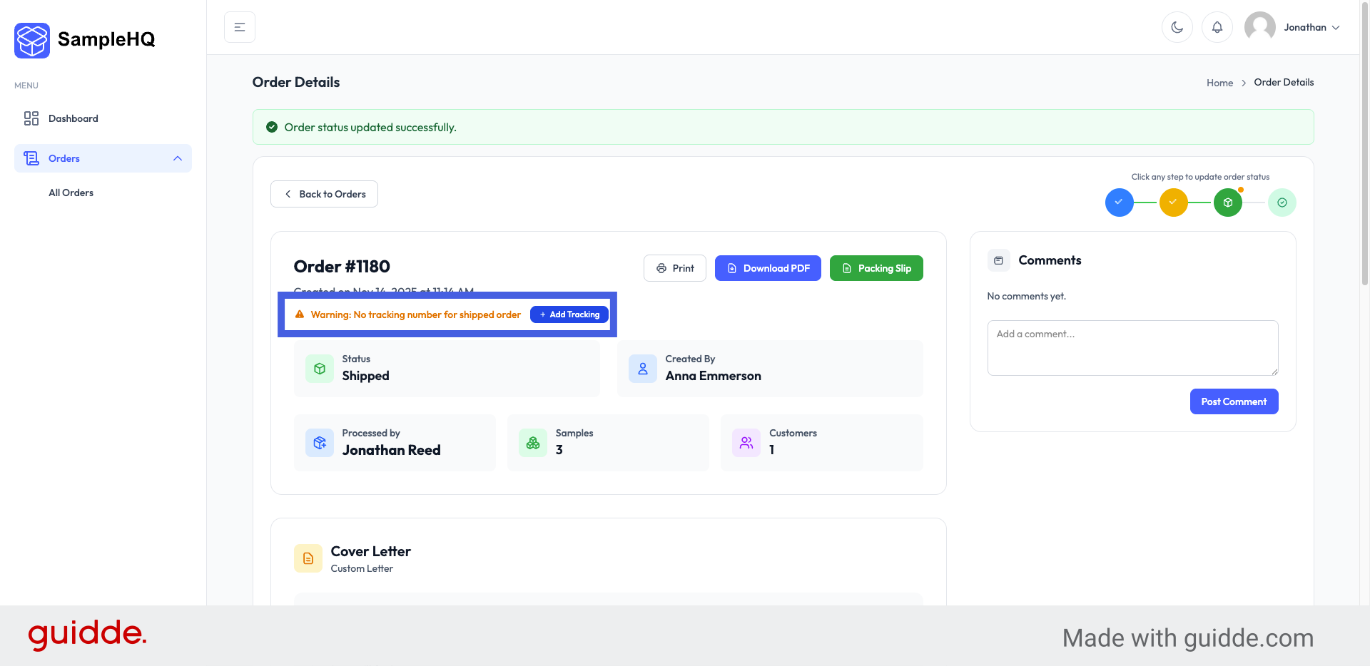
Task: Click the Comments panel icon
Action: (999, 260)
